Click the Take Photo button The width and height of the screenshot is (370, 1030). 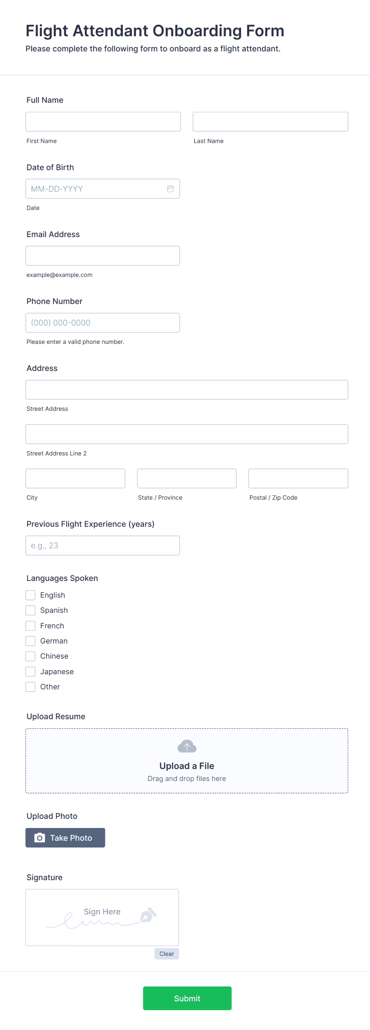coord(66,838)
